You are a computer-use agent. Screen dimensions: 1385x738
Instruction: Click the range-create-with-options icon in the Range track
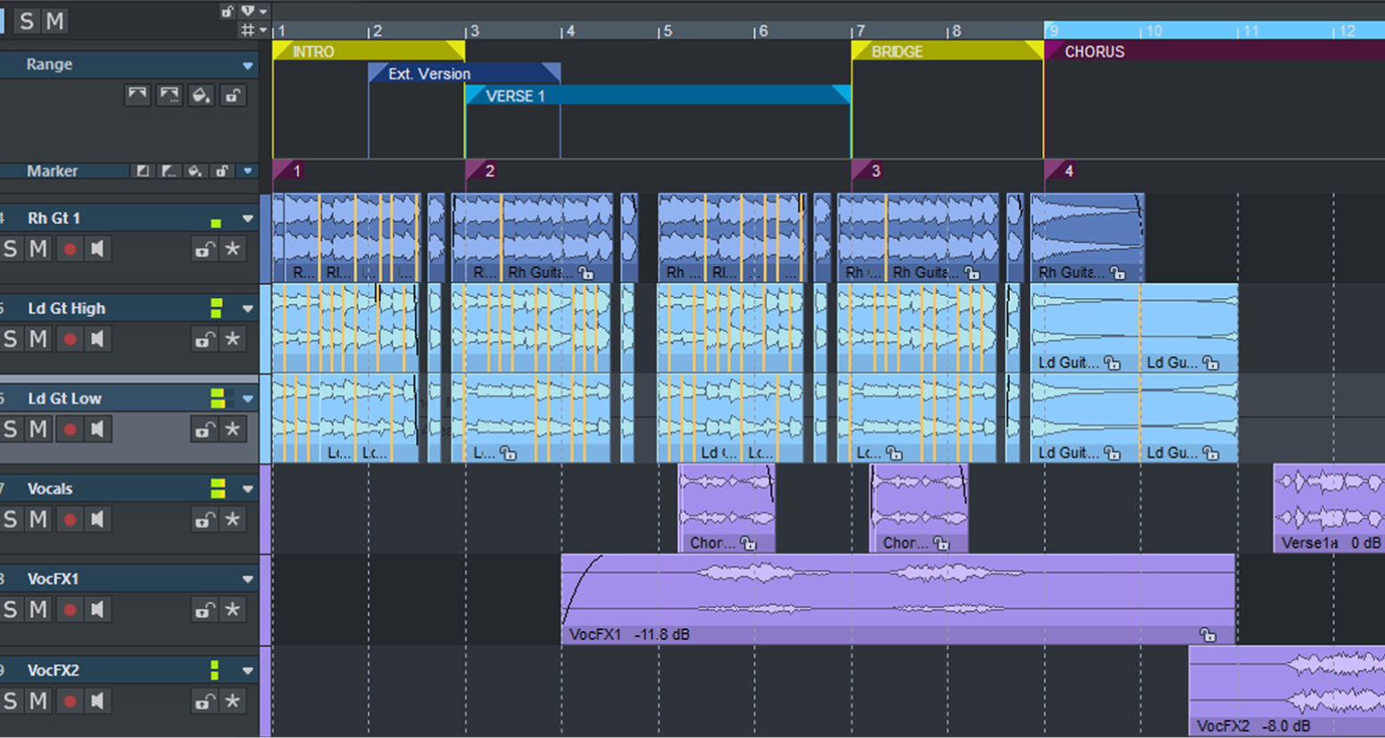click(169, 95)
